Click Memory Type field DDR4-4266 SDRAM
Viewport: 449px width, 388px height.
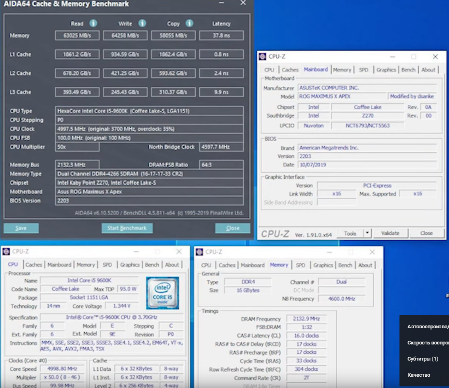point(149,174)
